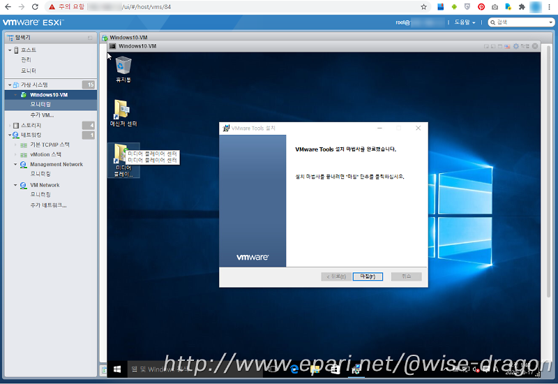Open the Pinterest browser extension
The image size is (558, 384).
coord(481,7)
